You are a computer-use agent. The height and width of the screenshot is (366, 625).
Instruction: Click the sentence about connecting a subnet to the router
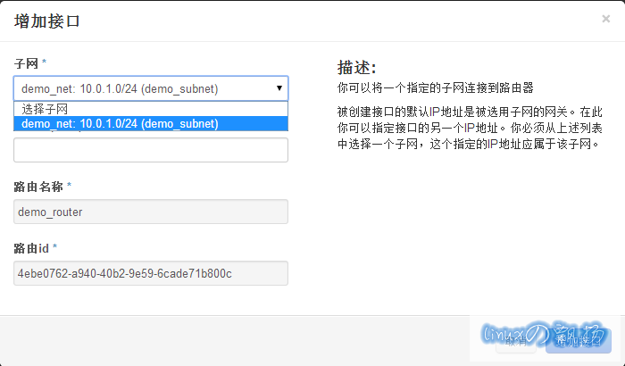click(x=435, y=88)
